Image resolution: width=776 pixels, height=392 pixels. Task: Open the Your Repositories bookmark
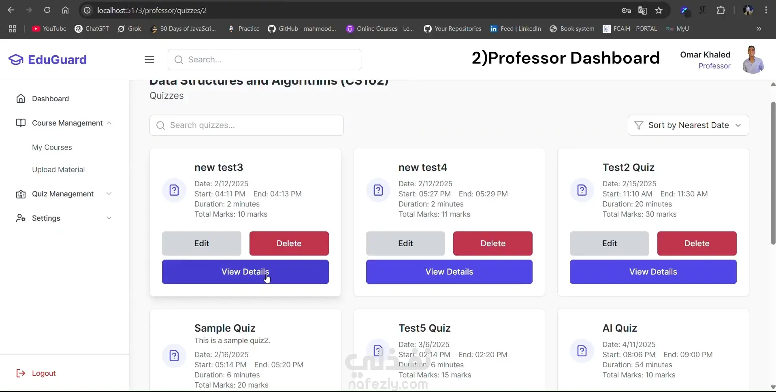[x=453, y=29]
